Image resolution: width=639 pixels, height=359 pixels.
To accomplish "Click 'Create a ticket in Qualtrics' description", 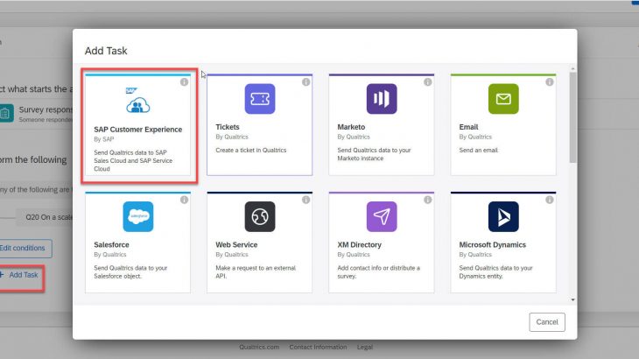I will point(251,150).
